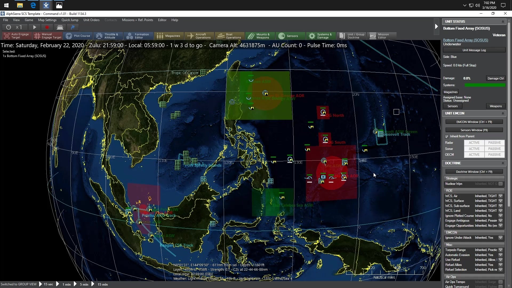
Task: Set Sonar to ACTIVE
Action: point(474,149)
